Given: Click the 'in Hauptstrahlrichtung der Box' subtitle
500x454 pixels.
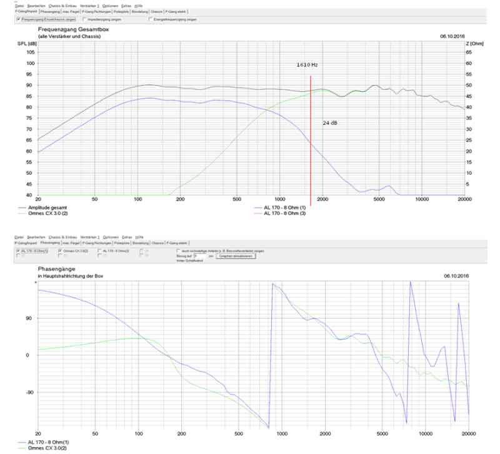Looking at the screenshot, I should 71,276.
